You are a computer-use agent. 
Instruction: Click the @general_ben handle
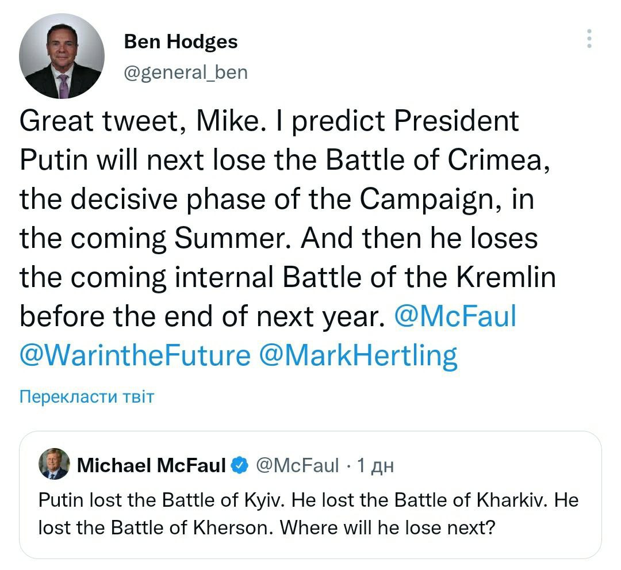click(x=186, y=72)
